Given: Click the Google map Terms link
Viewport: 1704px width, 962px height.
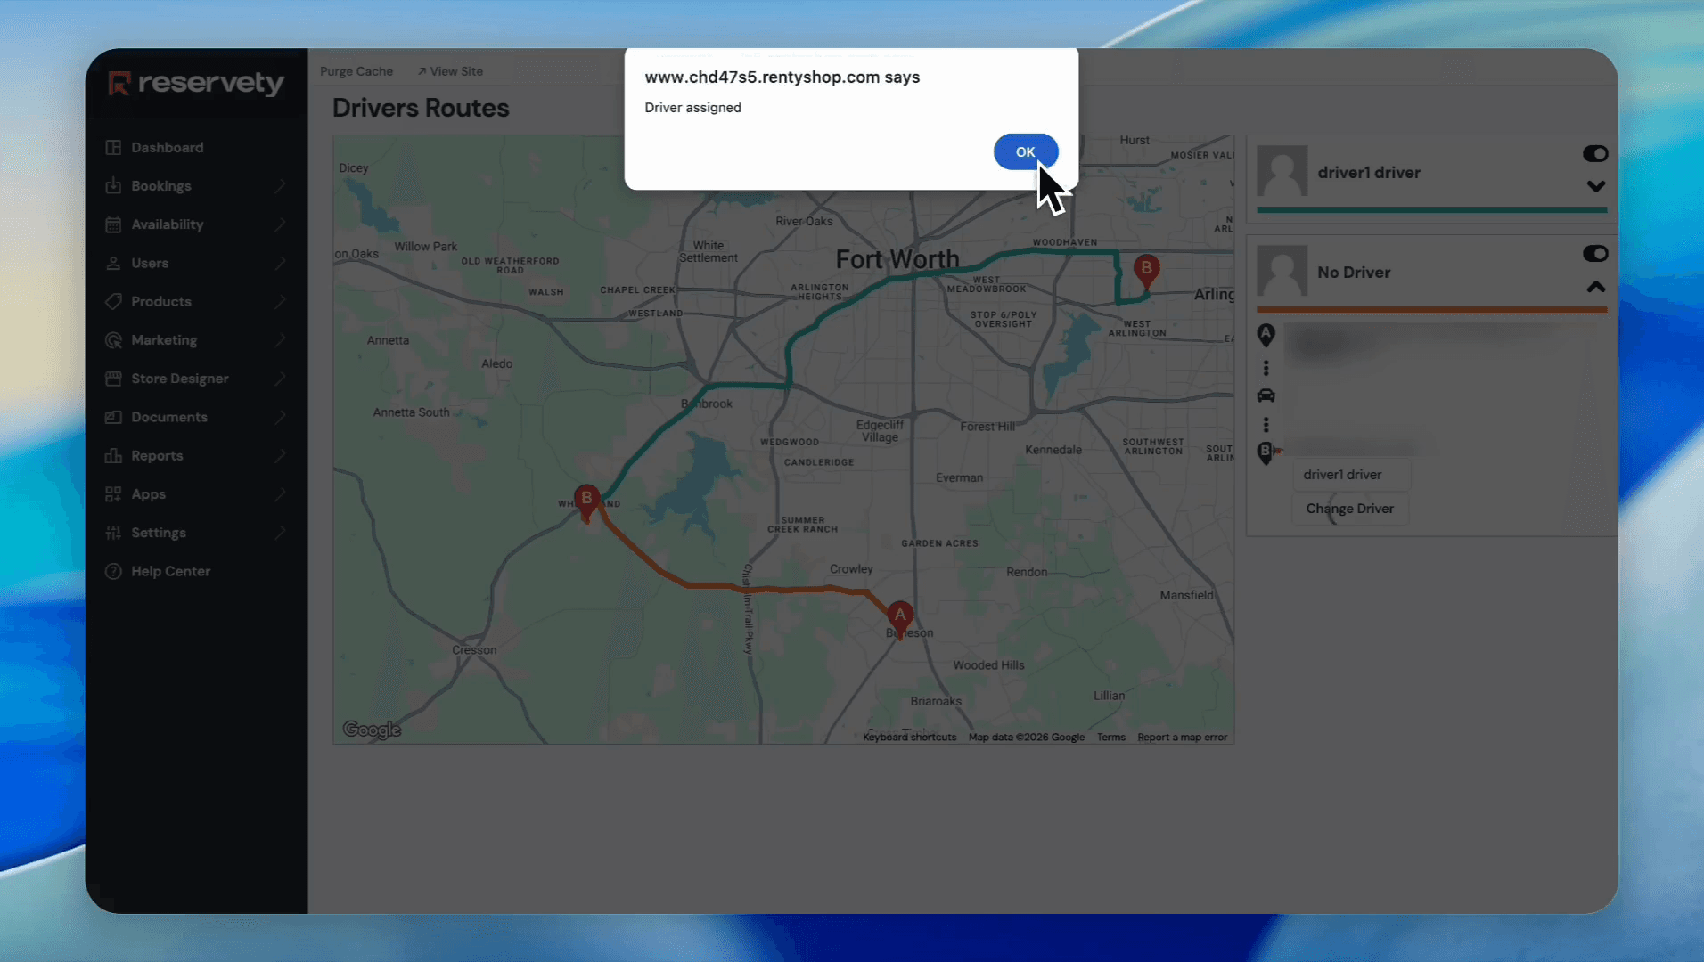Looking at the screenshot, I should [1110, 738].
